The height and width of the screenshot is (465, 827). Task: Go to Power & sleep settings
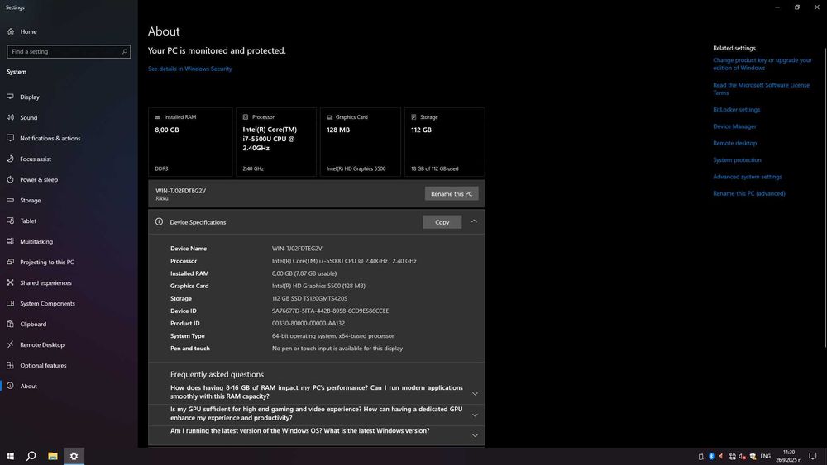point(39,179)
